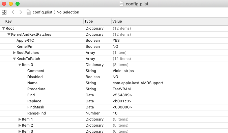This screenshot has width=228, height=133.
Task: Expand the Item 1 disclosure triangle
Action: pyautogui.click(x=20, y=119)
